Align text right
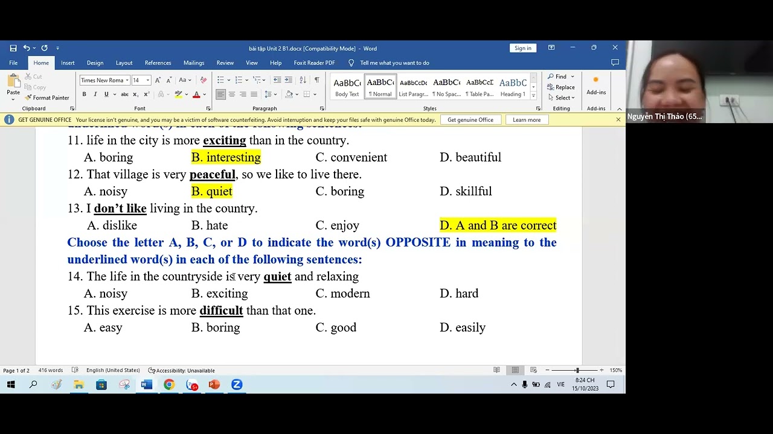 pos(243,94)
